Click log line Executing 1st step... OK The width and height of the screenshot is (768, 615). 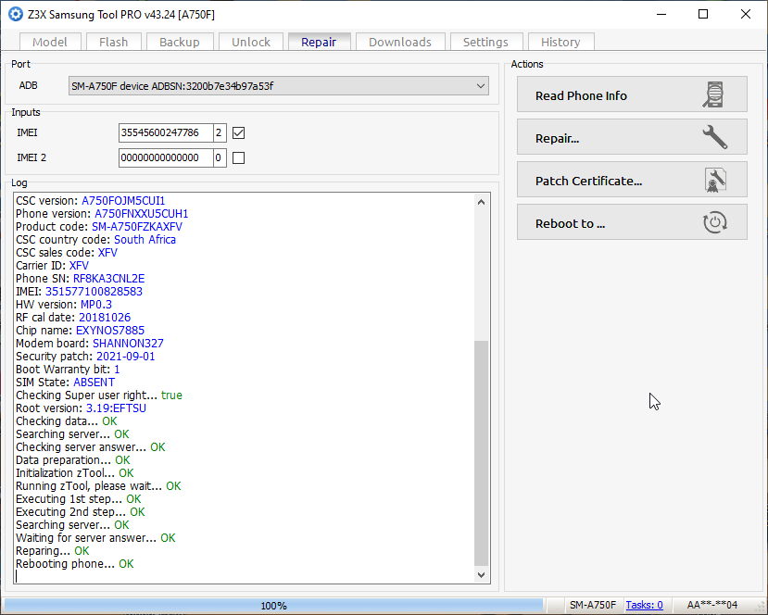(79, 499)
